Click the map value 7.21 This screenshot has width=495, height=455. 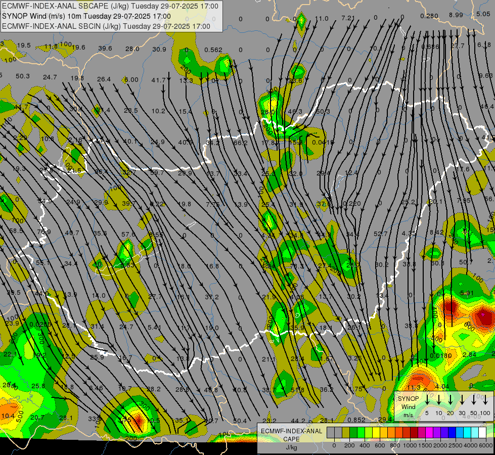[348, 18]
